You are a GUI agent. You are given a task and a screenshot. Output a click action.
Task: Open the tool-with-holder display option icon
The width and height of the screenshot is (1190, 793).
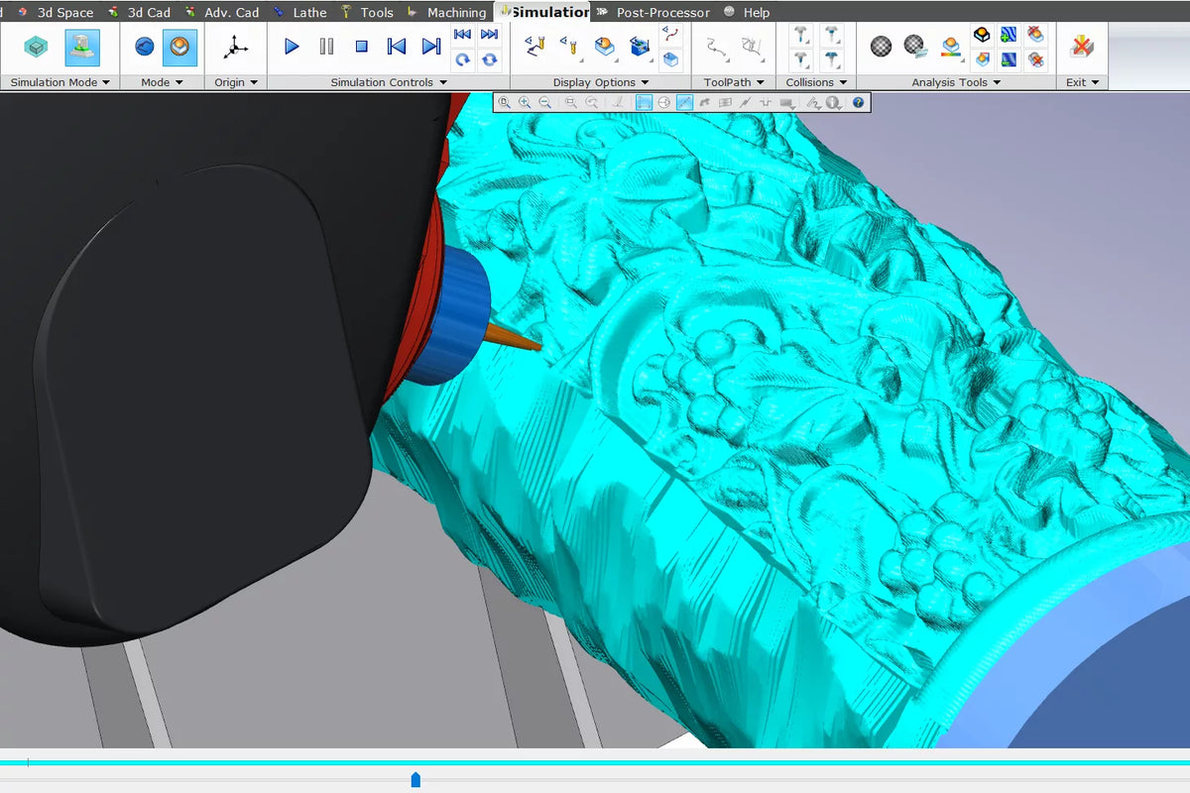pos(535,46)
